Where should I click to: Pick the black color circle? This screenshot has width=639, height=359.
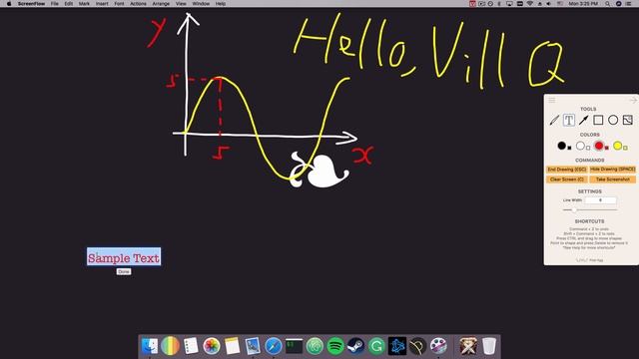561,146
